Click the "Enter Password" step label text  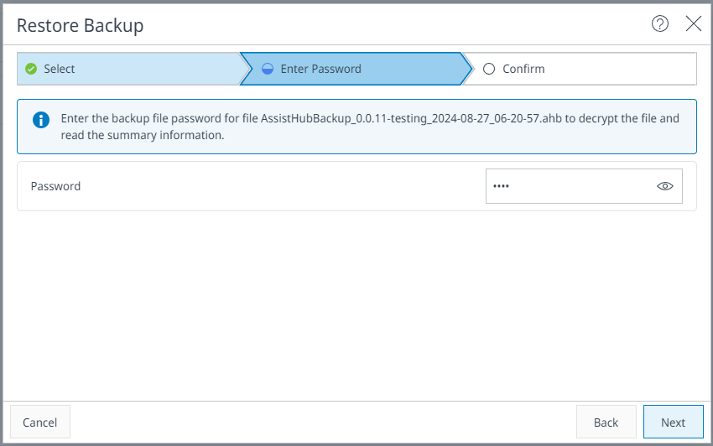[320, 69]
